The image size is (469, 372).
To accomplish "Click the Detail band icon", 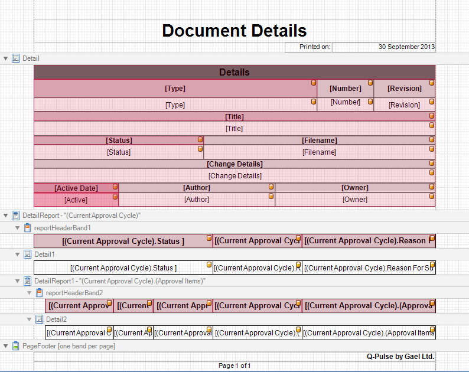I will tap(15, 58).
